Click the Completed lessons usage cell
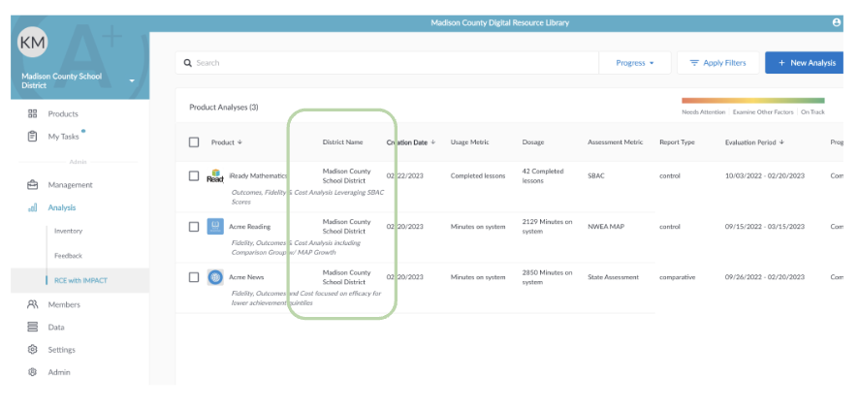The height and width of the screenshot is (409, 859). coord(478,175)
